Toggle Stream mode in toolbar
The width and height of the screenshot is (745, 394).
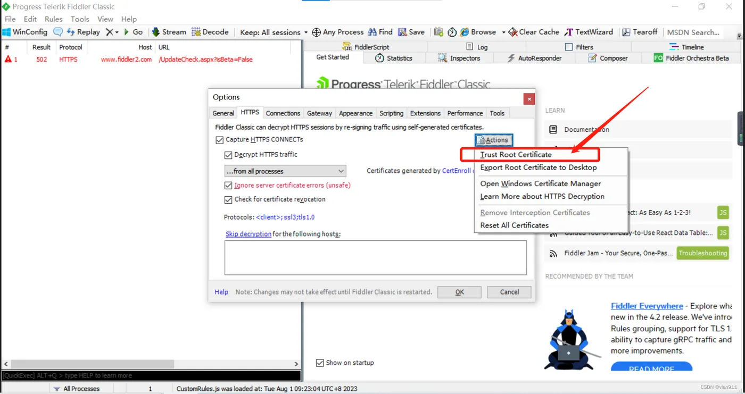pyautogui.click(x=169, y=32)
